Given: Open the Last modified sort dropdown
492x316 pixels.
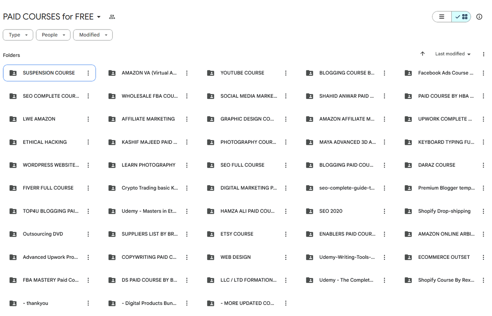Looking at the screenshot, I should point(453,54).
